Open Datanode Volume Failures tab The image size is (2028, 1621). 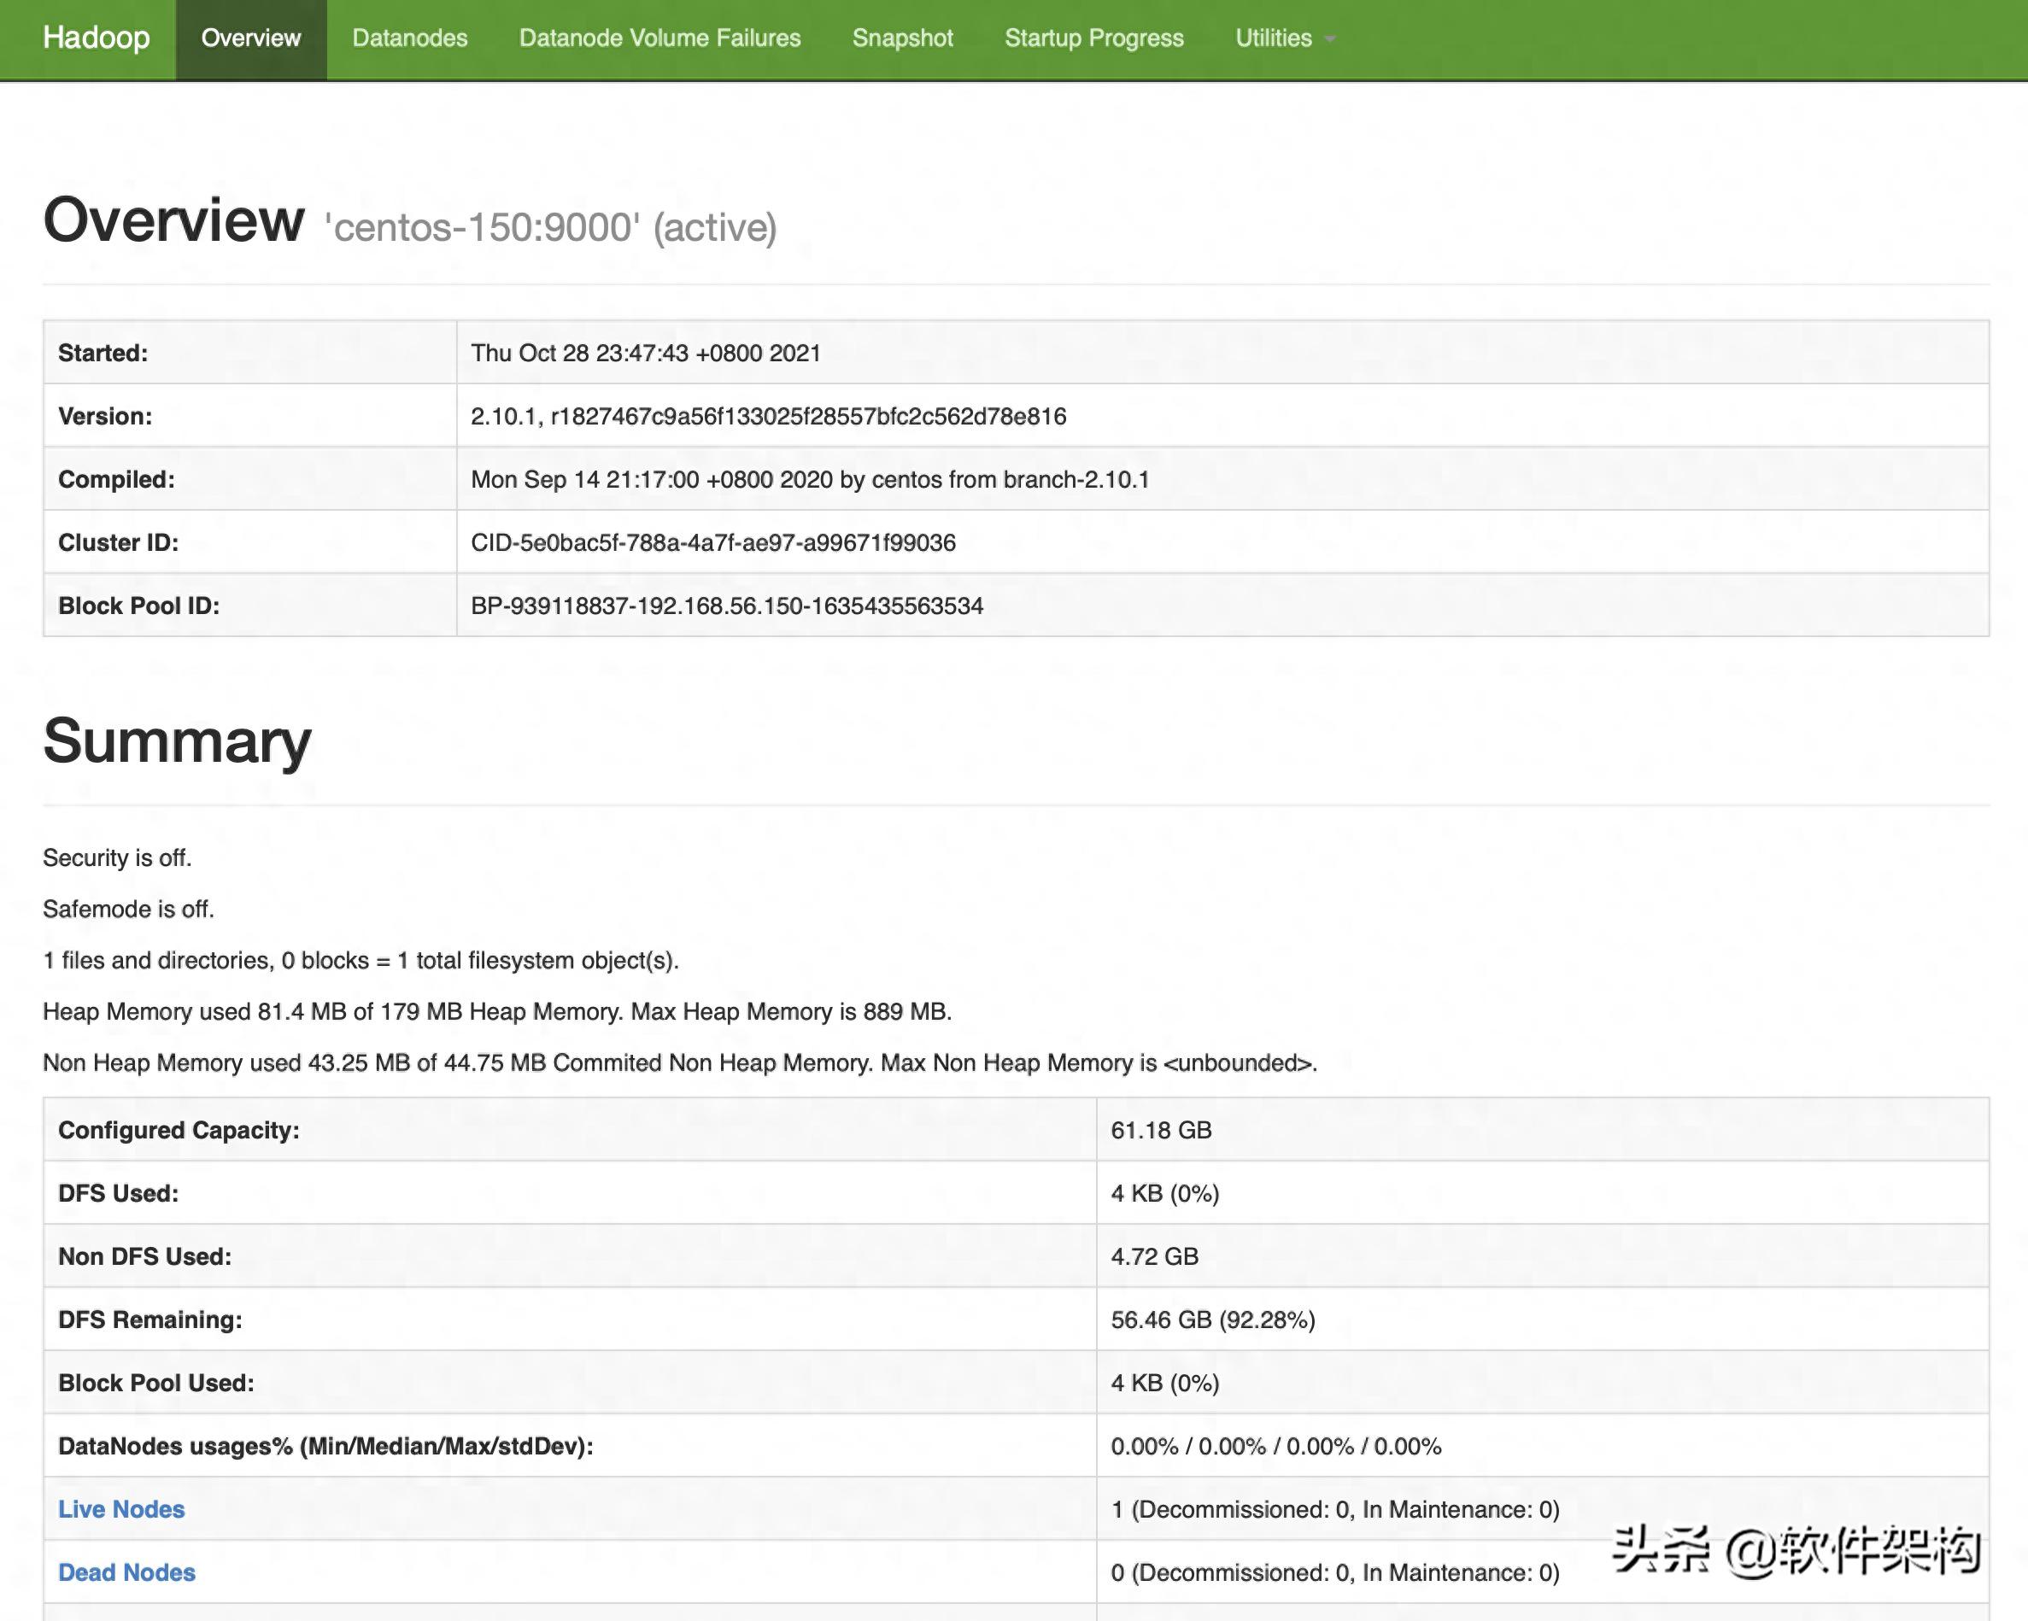pyautogui.click(x=659, y=38)
